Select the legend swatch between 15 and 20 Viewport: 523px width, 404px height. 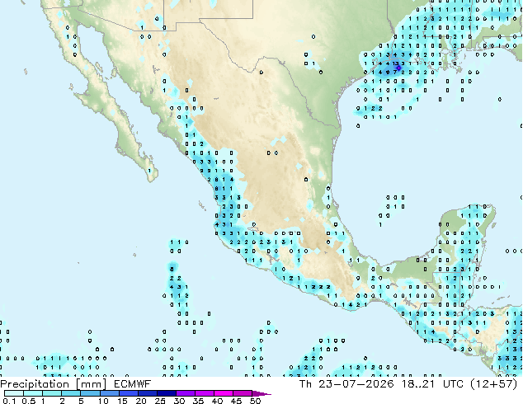click(129, 393)
